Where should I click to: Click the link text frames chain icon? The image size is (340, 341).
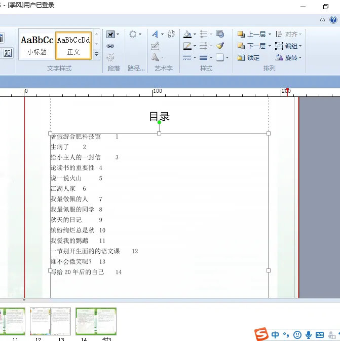click(110, 46)
